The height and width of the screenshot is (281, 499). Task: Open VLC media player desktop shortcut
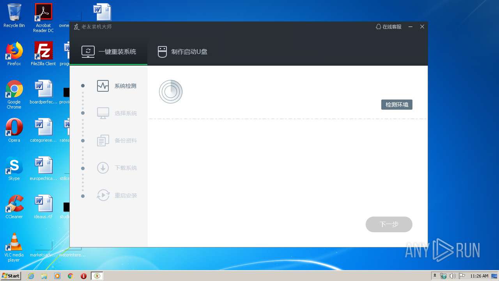pos(14,247)
